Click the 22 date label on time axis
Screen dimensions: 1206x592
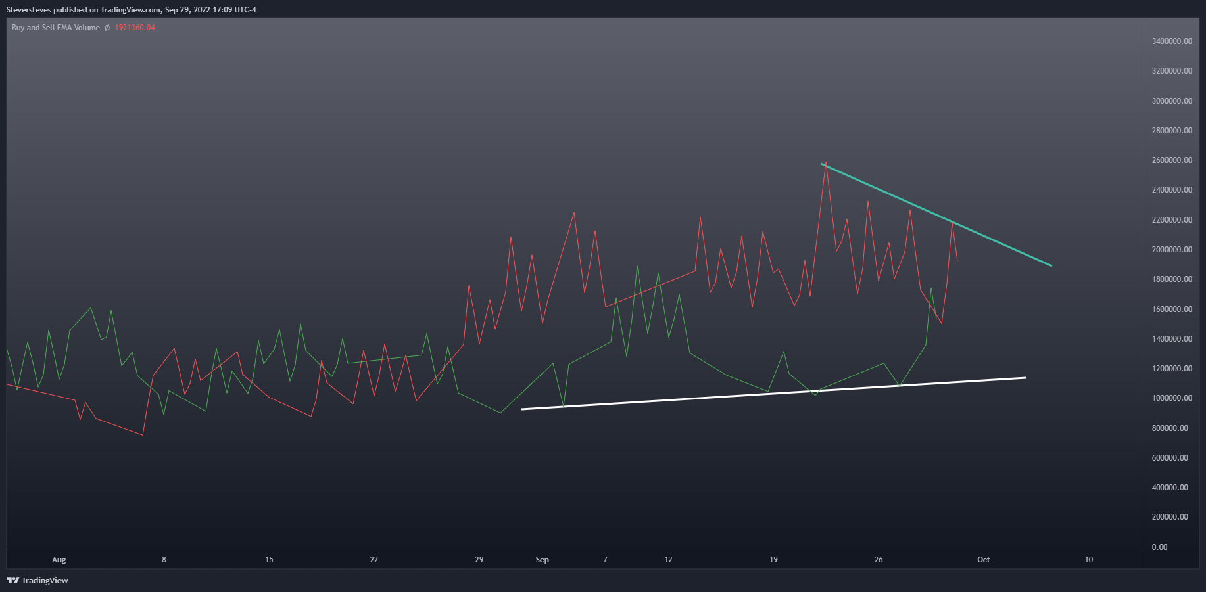click(x=374, y=560)
